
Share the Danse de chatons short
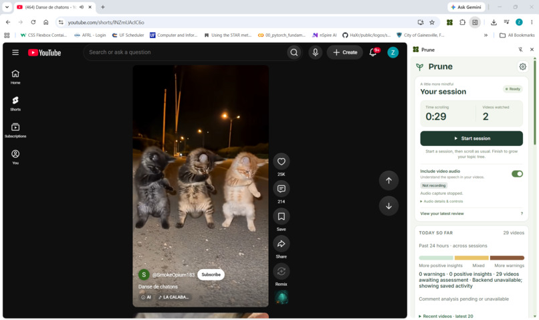pos(281,244)
